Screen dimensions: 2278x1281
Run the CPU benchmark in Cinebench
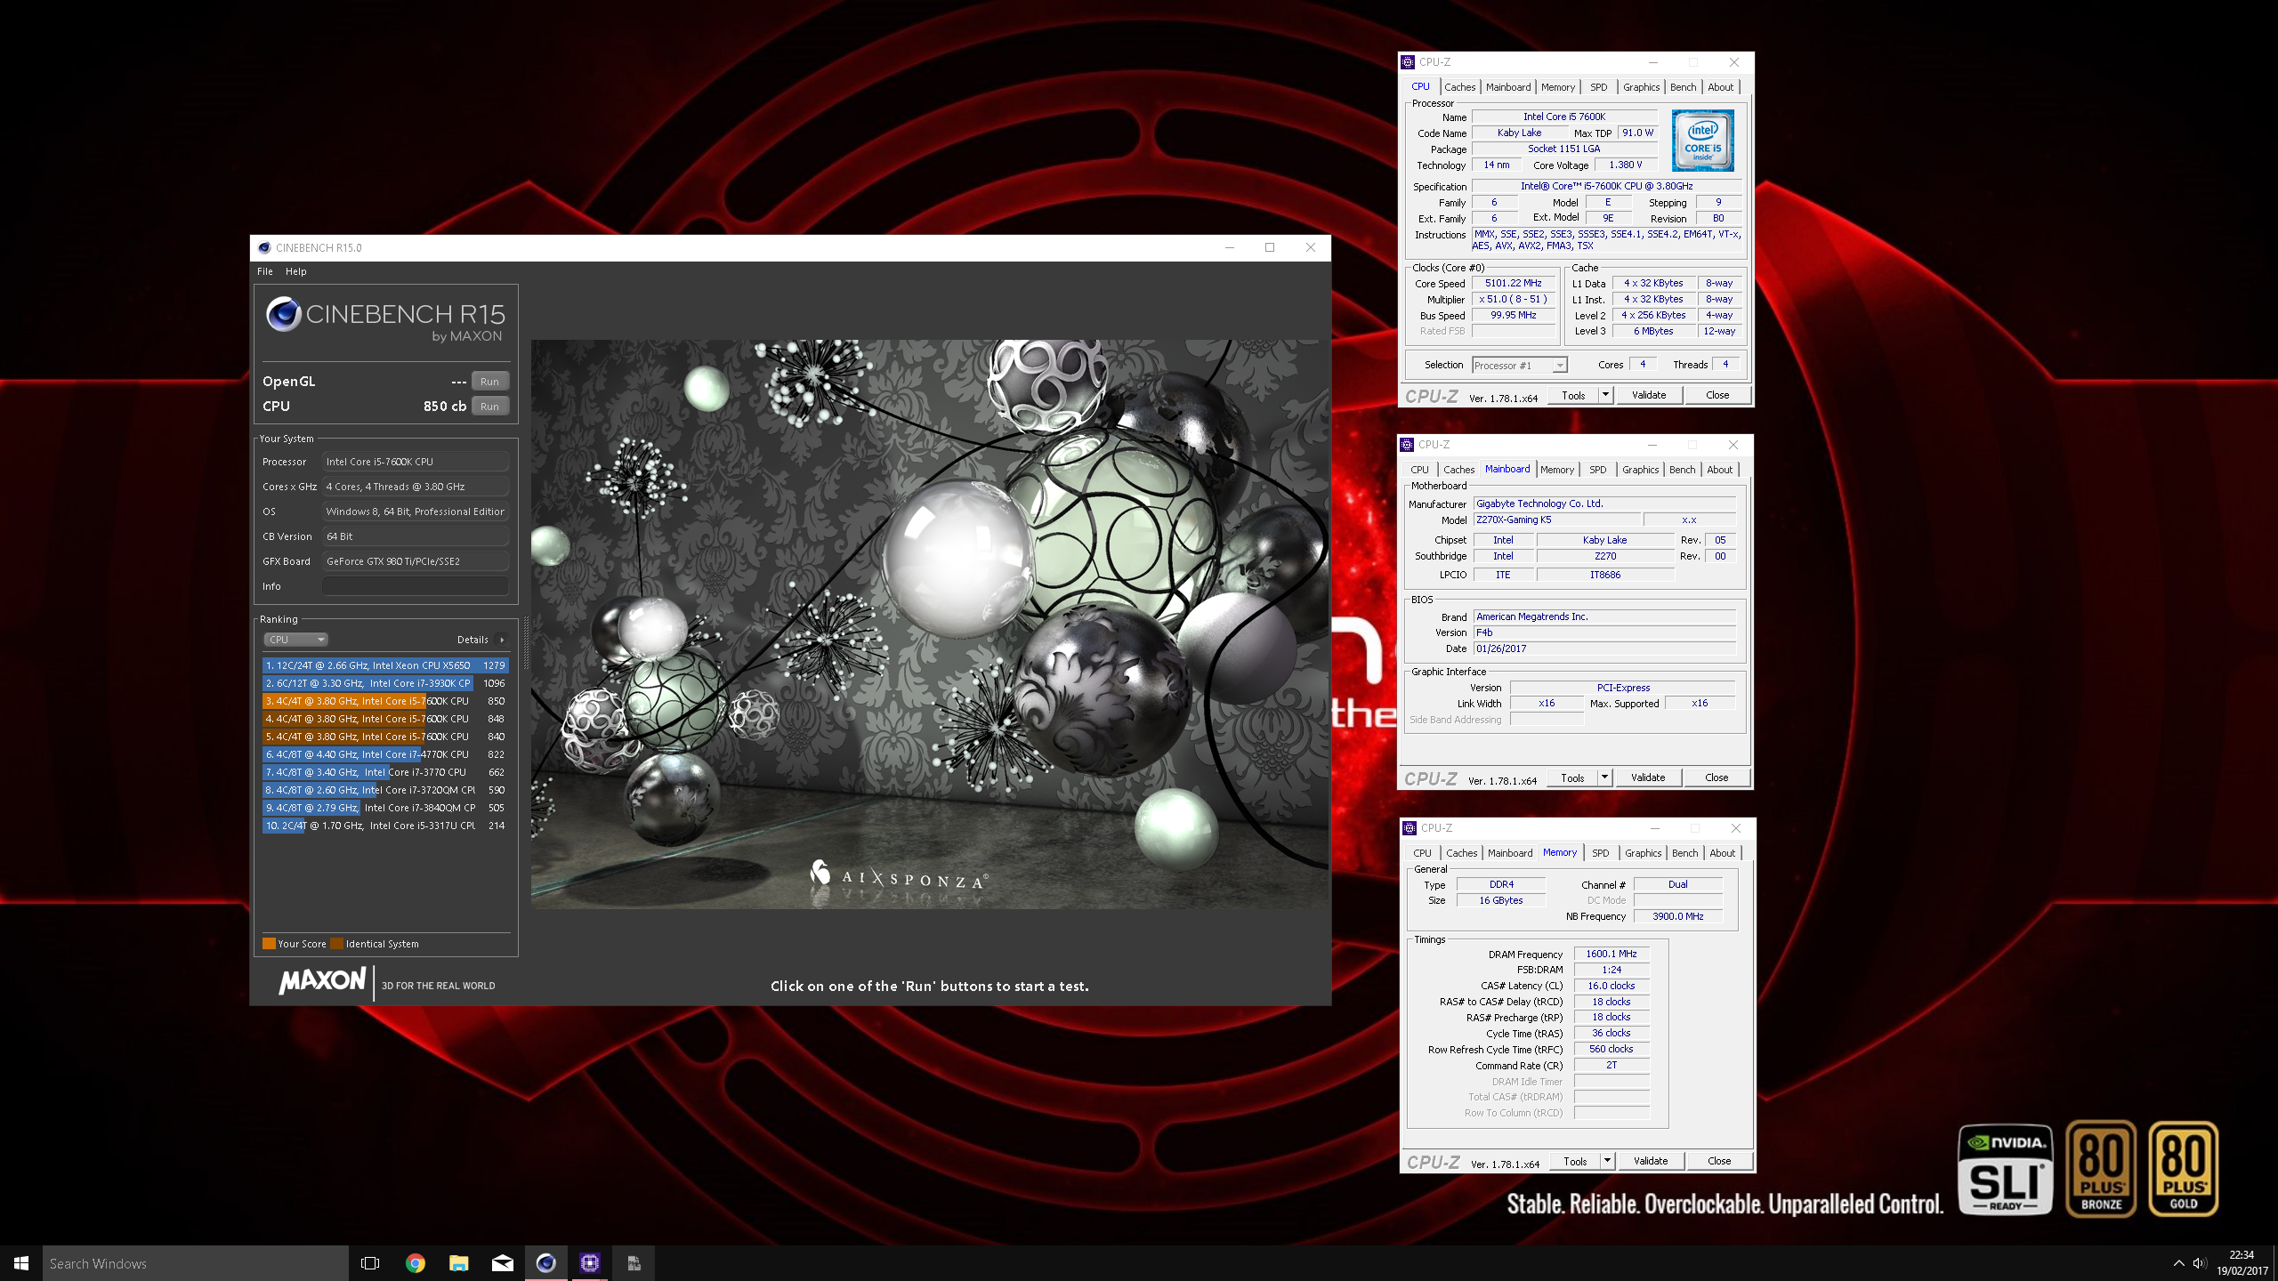click(489, 407)
